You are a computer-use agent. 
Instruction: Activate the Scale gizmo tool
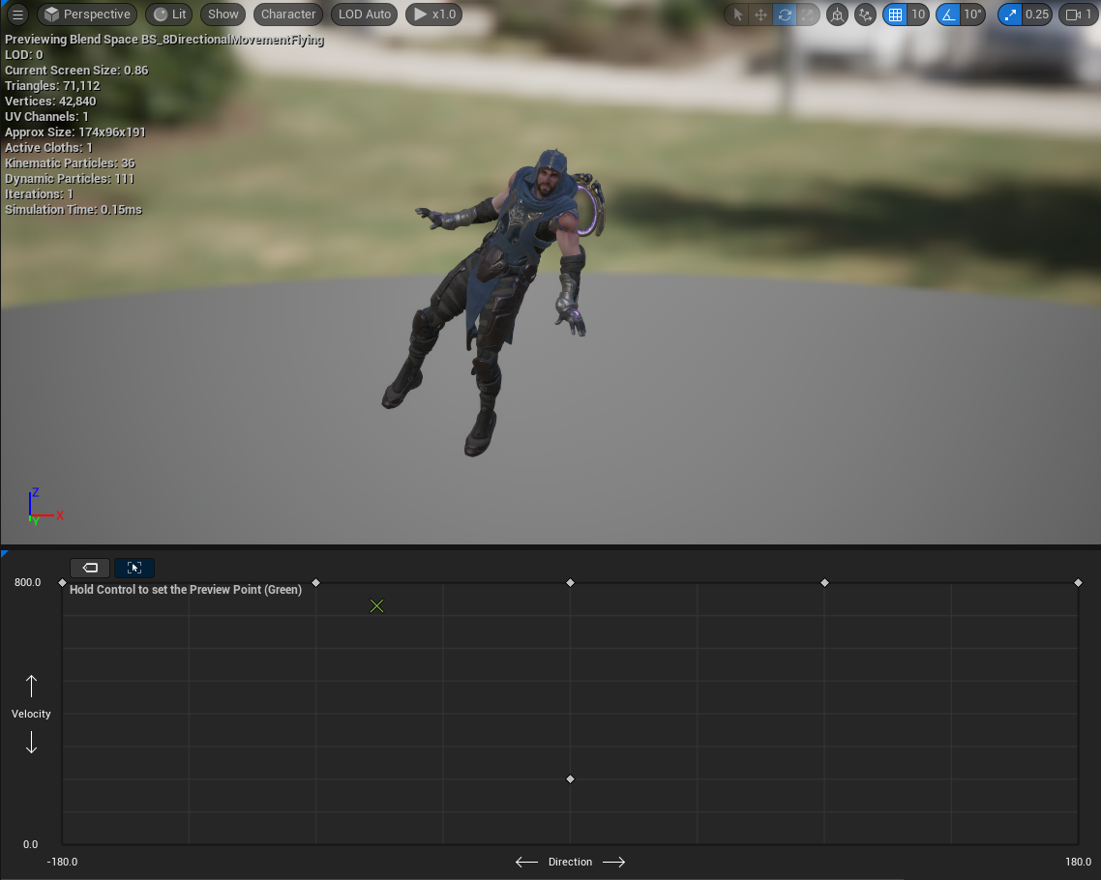pos(808,15)
